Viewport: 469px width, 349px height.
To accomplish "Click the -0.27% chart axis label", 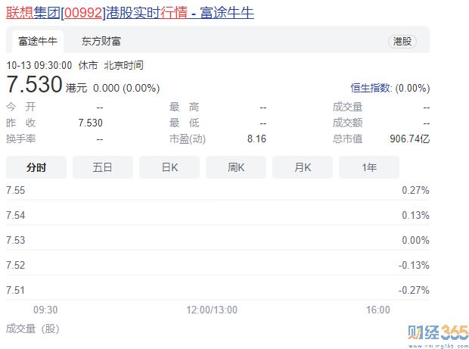I will 414,290.
